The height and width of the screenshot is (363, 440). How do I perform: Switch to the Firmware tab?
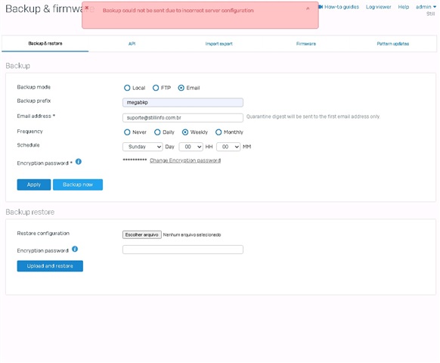coord(306,44)
